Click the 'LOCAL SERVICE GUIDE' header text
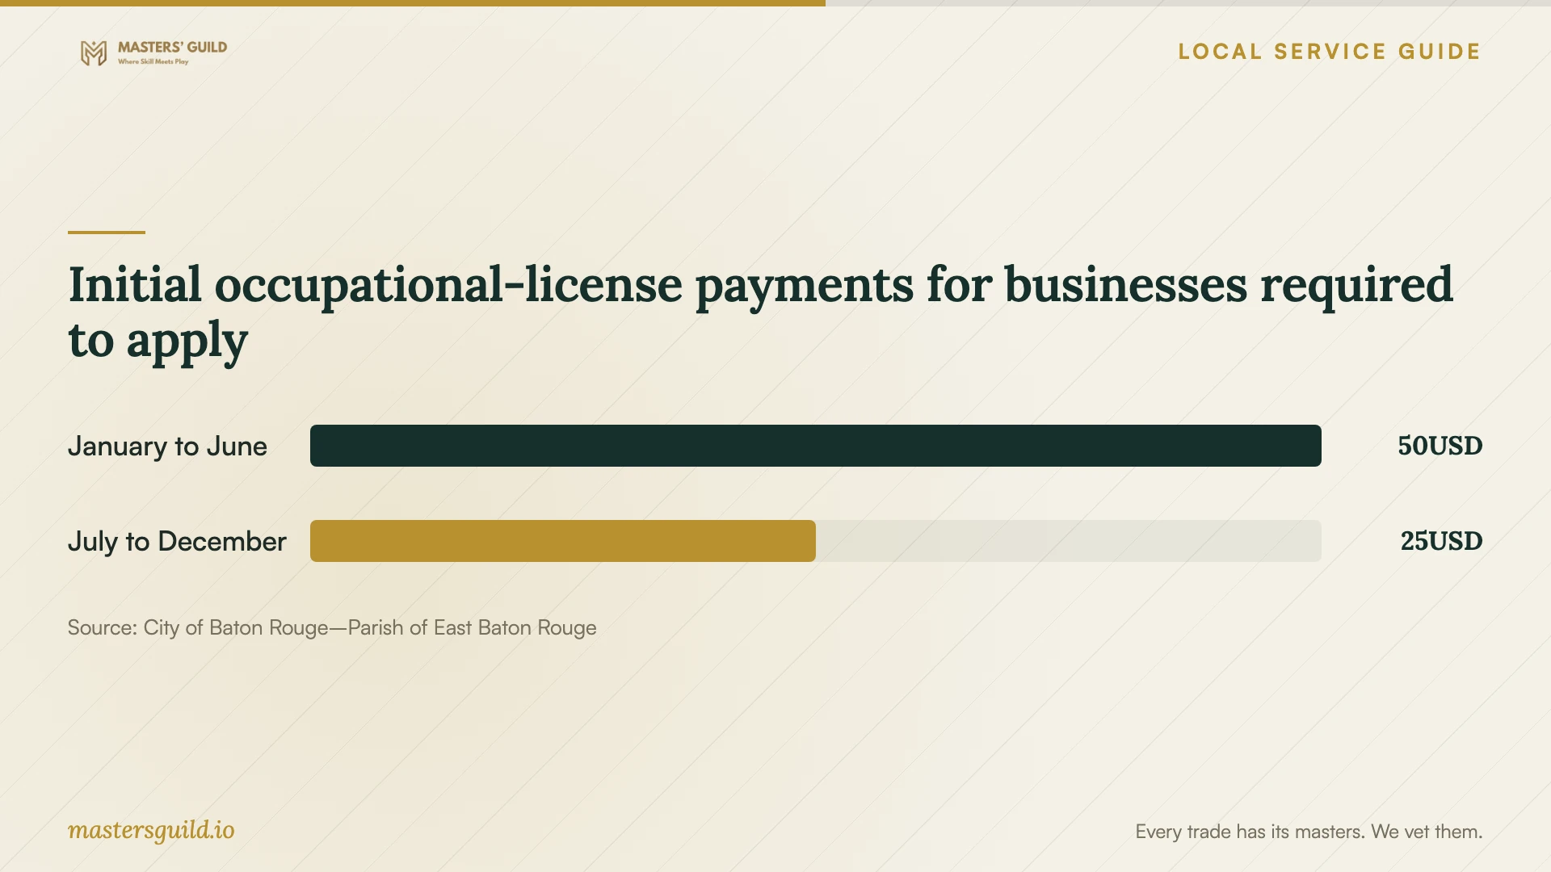This screenshot has width=1551, height=872. 1330,52
